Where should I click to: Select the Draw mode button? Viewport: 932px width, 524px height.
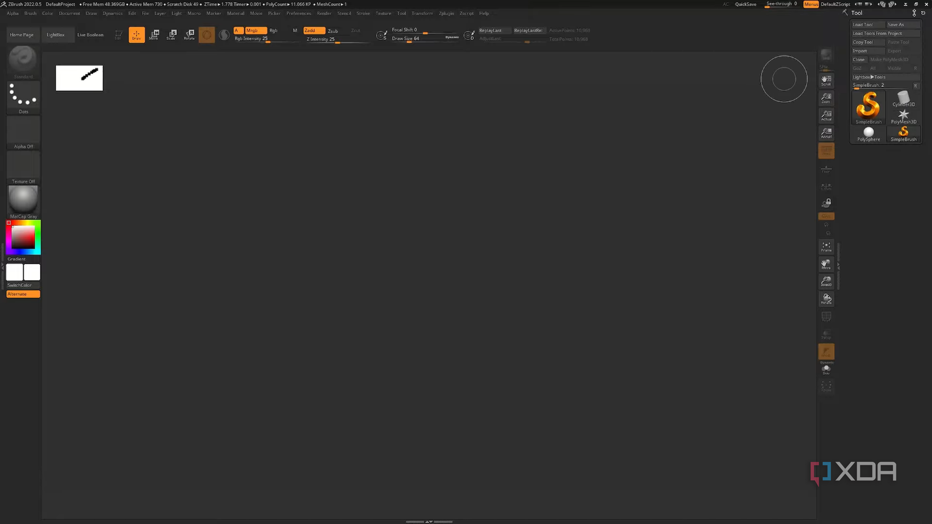pos(137,35)
